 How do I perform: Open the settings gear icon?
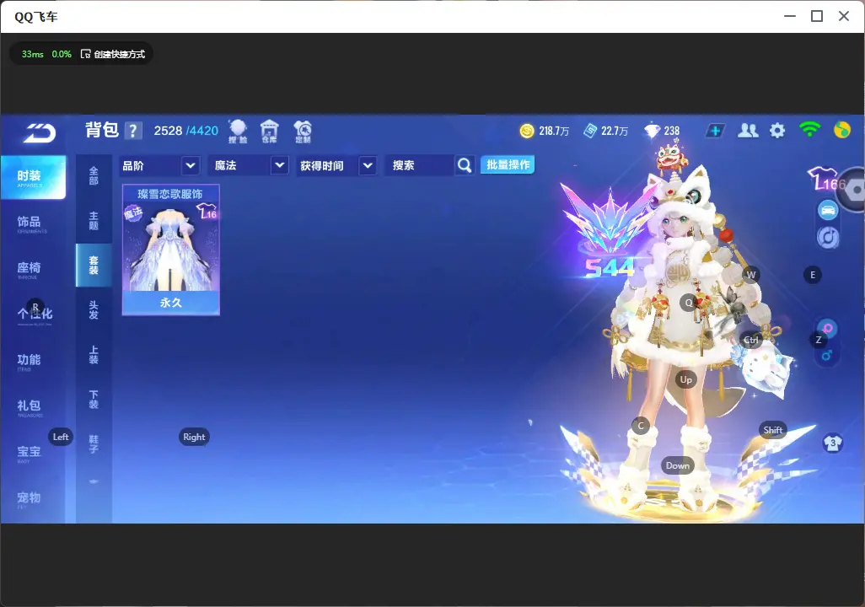click(777, 131)
